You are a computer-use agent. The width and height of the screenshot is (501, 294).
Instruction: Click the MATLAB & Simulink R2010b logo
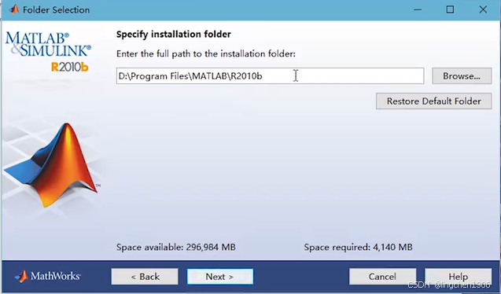pyautogui.click(x=48, y=51)
